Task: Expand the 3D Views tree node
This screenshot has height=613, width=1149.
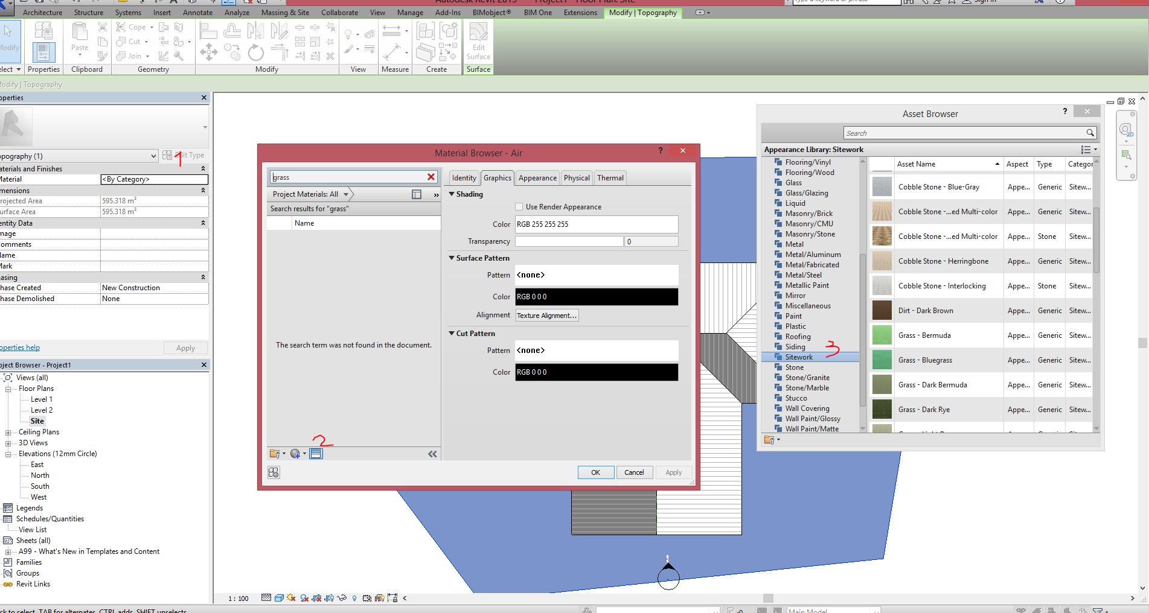Action: (8, 443)
